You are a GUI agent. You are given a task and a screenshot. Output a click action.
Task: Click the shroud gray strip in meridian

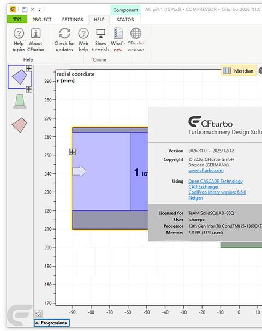click(x=110, y=130)
